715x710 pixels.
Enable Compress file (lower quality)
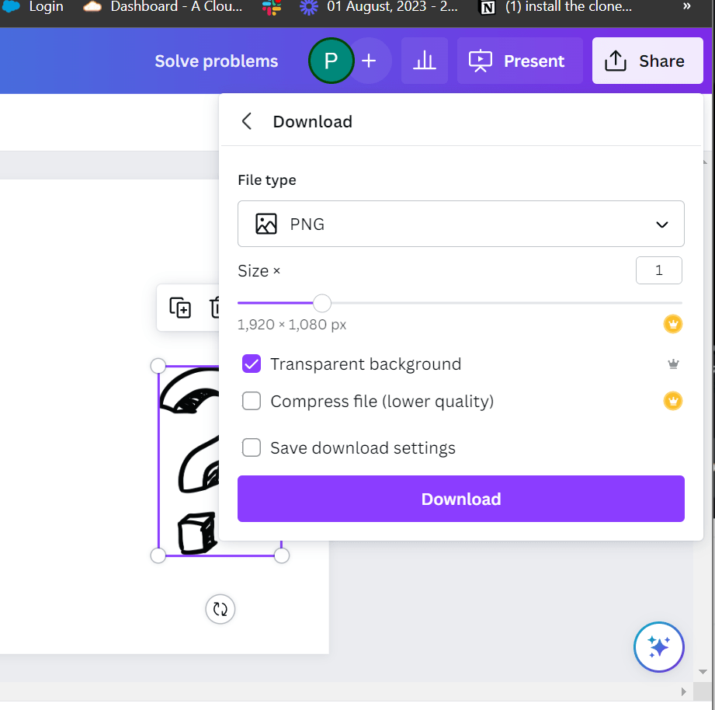[252, 401]
